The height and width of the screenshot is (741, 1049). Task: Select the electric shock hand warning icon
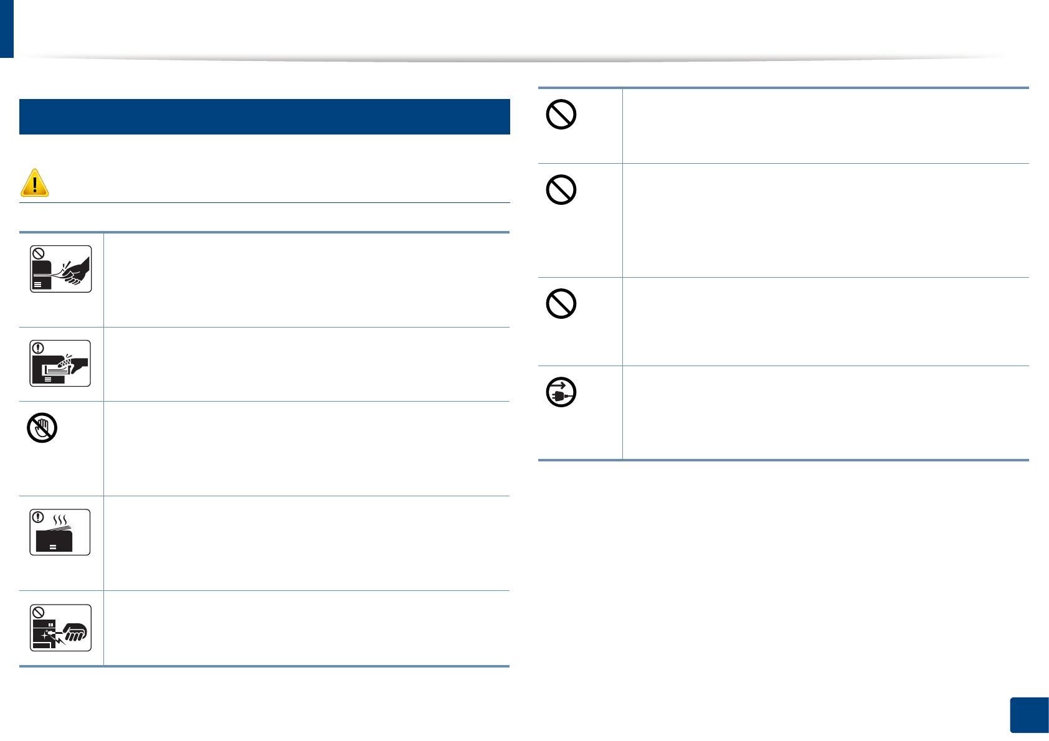(x=61, y=628)
